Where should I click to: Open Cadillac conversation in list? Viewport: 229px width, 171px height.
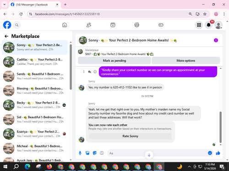pos(34,62)
